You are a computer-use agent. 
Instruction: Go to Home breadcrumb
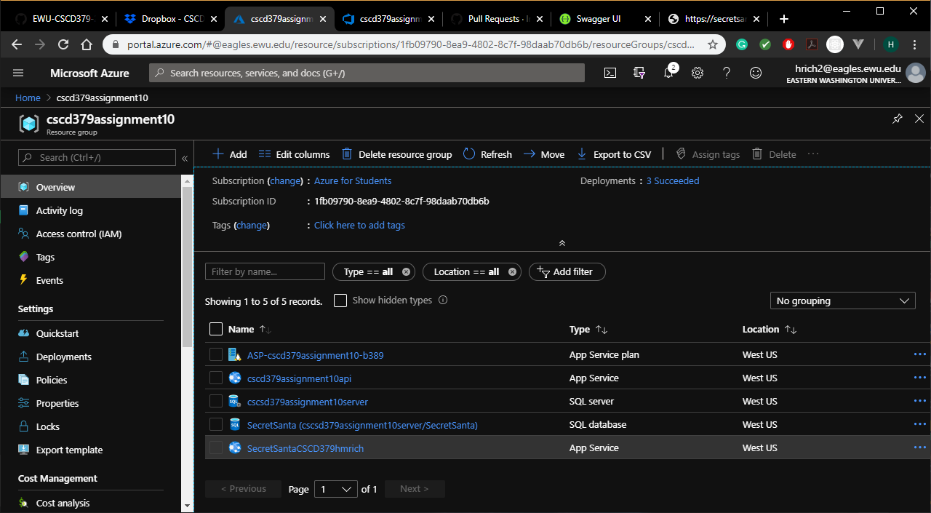pyautogui.click(x=28, y=98)
